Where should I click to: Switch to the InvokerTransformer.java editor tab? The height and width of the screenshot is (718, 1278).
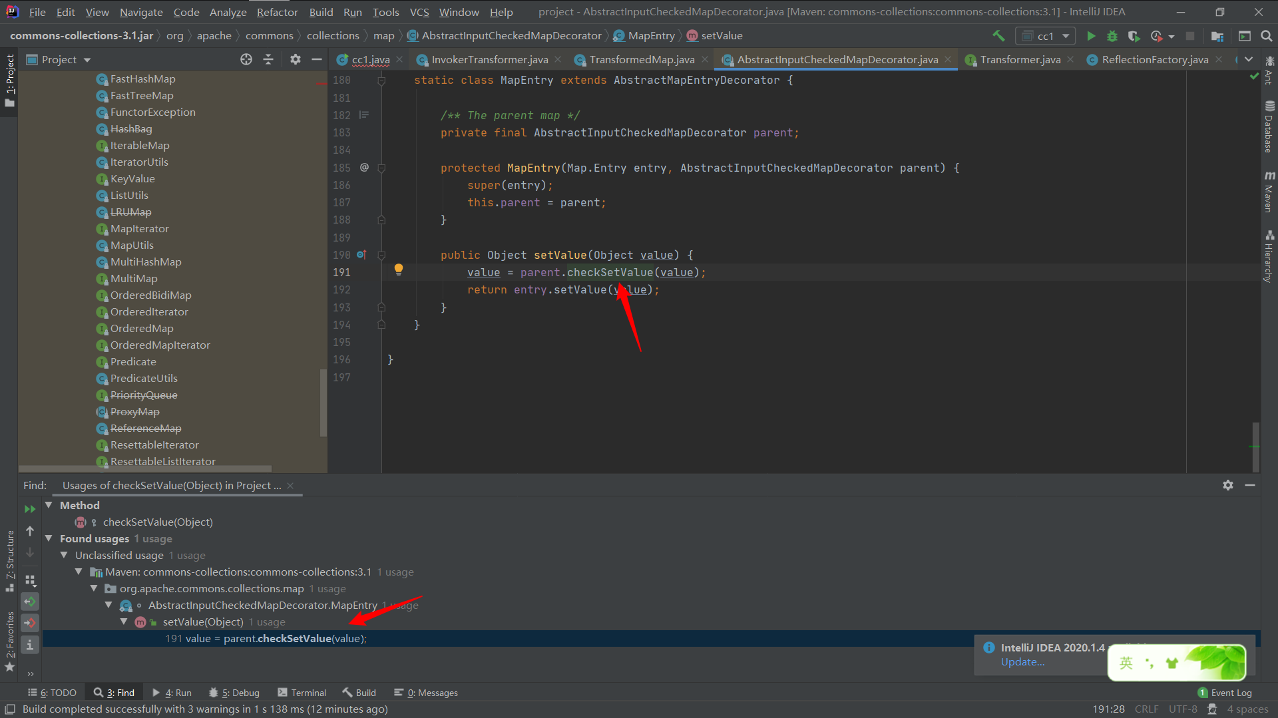point(489,59)
